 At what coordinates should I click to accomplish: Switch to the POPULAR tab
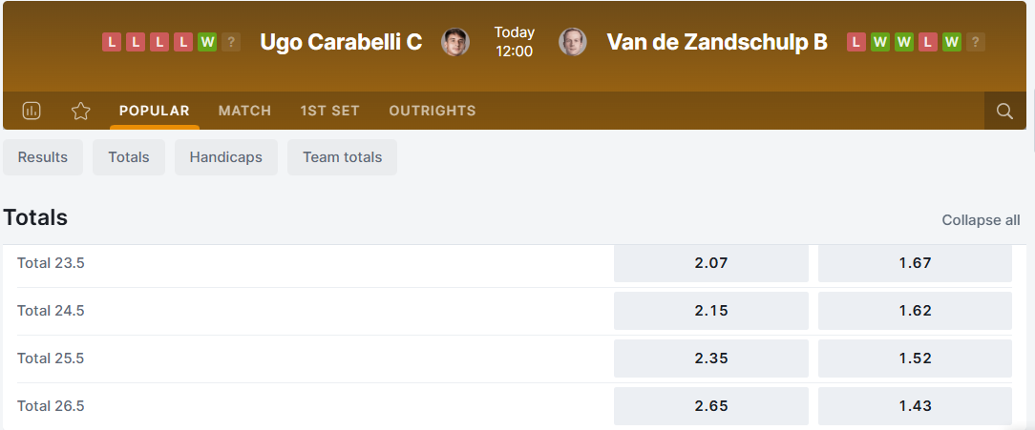click(155, 111)
